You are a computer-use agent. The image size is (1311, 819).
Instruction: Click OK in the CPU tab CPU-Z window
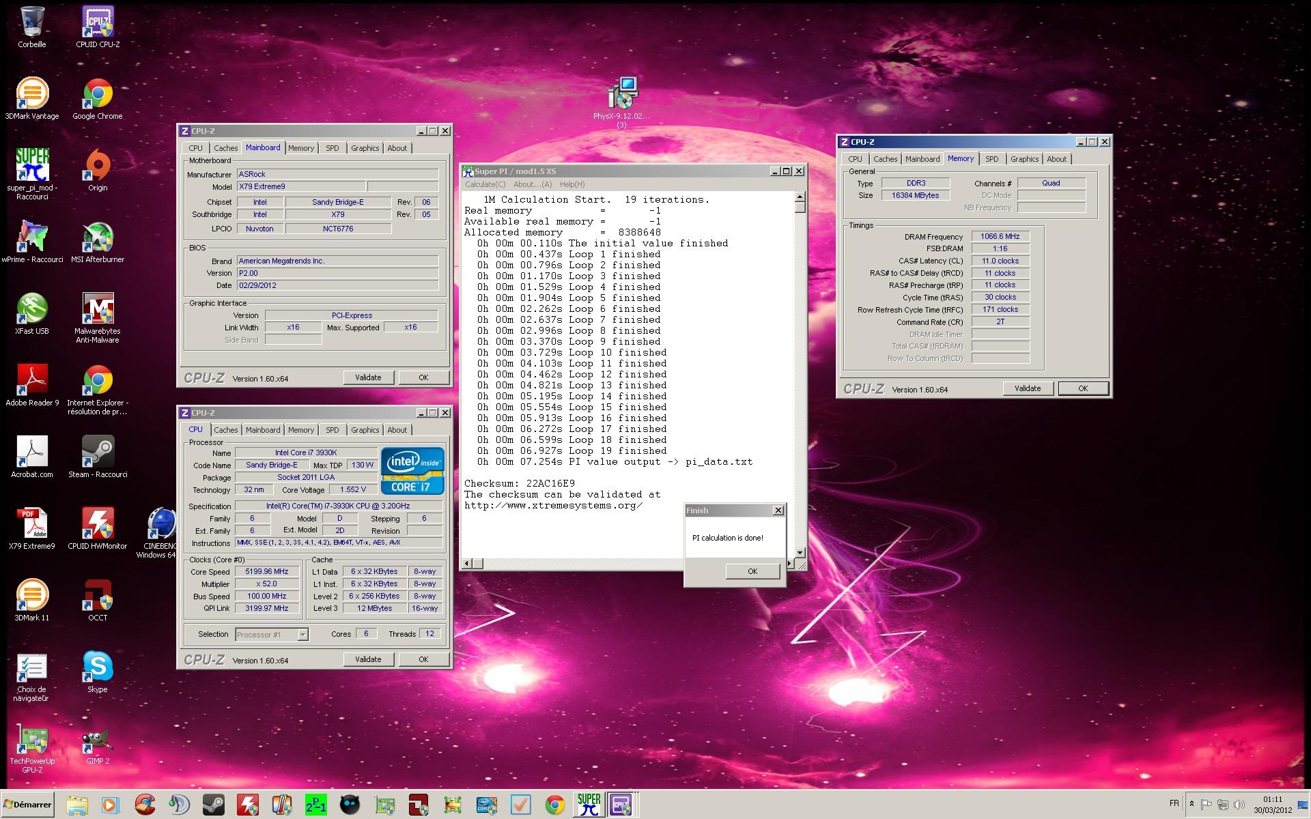pyautogui.click(x=423, y=659)
